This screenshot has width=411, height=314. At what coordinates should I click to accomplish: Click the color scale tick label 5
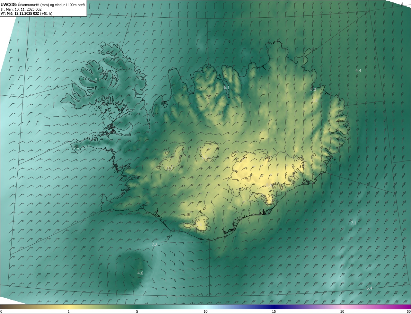pyautogui.click(x=137, y=312)
